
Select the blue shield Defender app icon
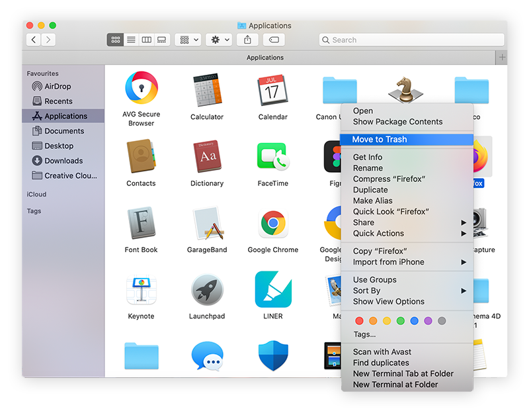coord(273,355)
